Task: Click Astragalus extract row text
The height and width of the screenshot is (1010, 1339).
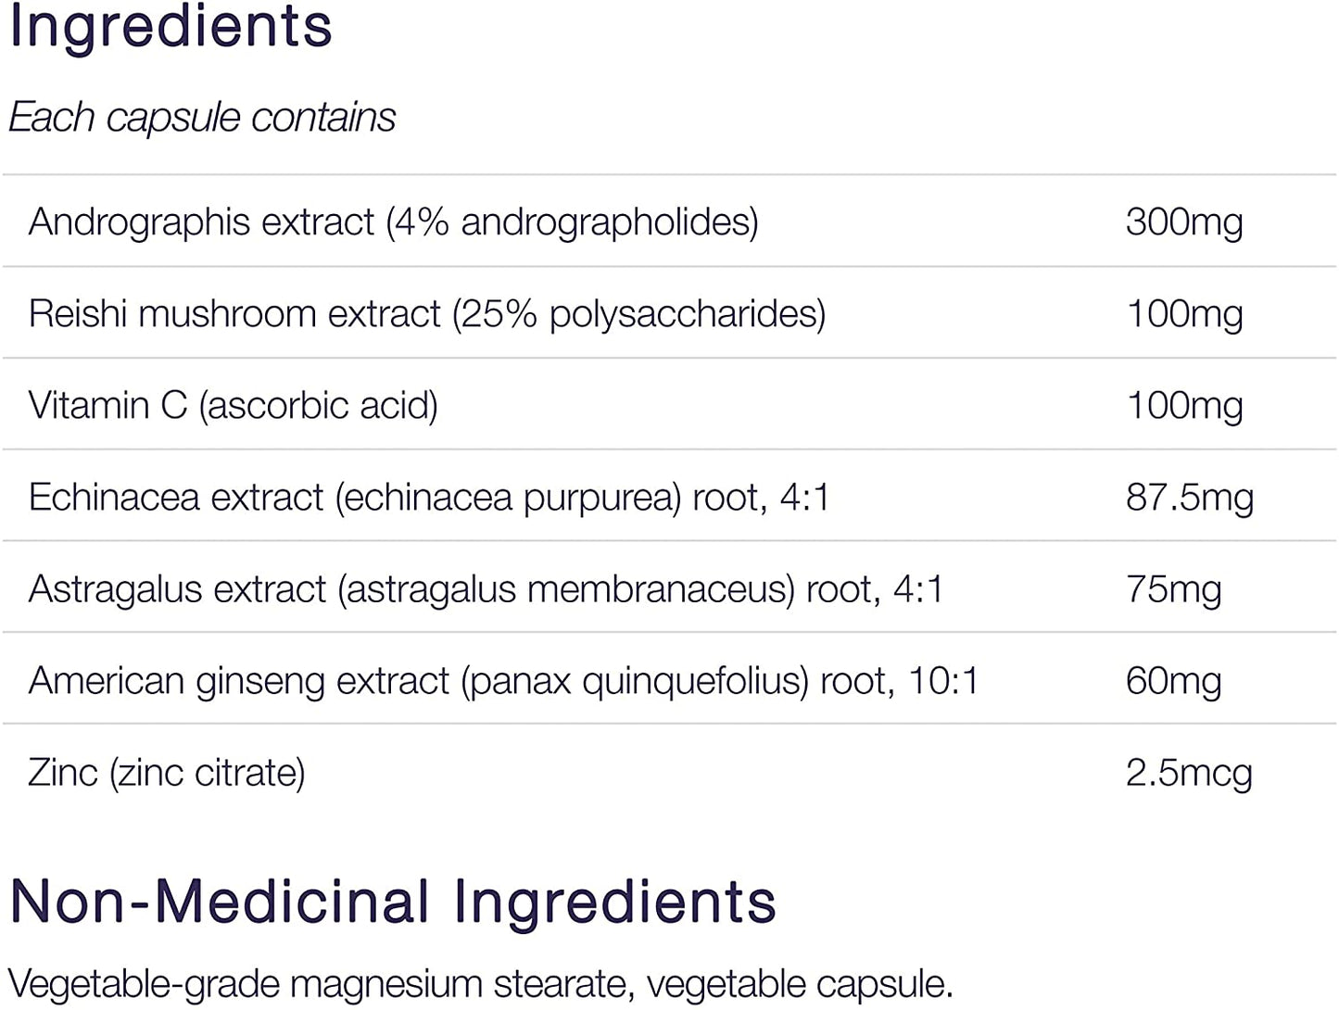Action: (485, 589)
